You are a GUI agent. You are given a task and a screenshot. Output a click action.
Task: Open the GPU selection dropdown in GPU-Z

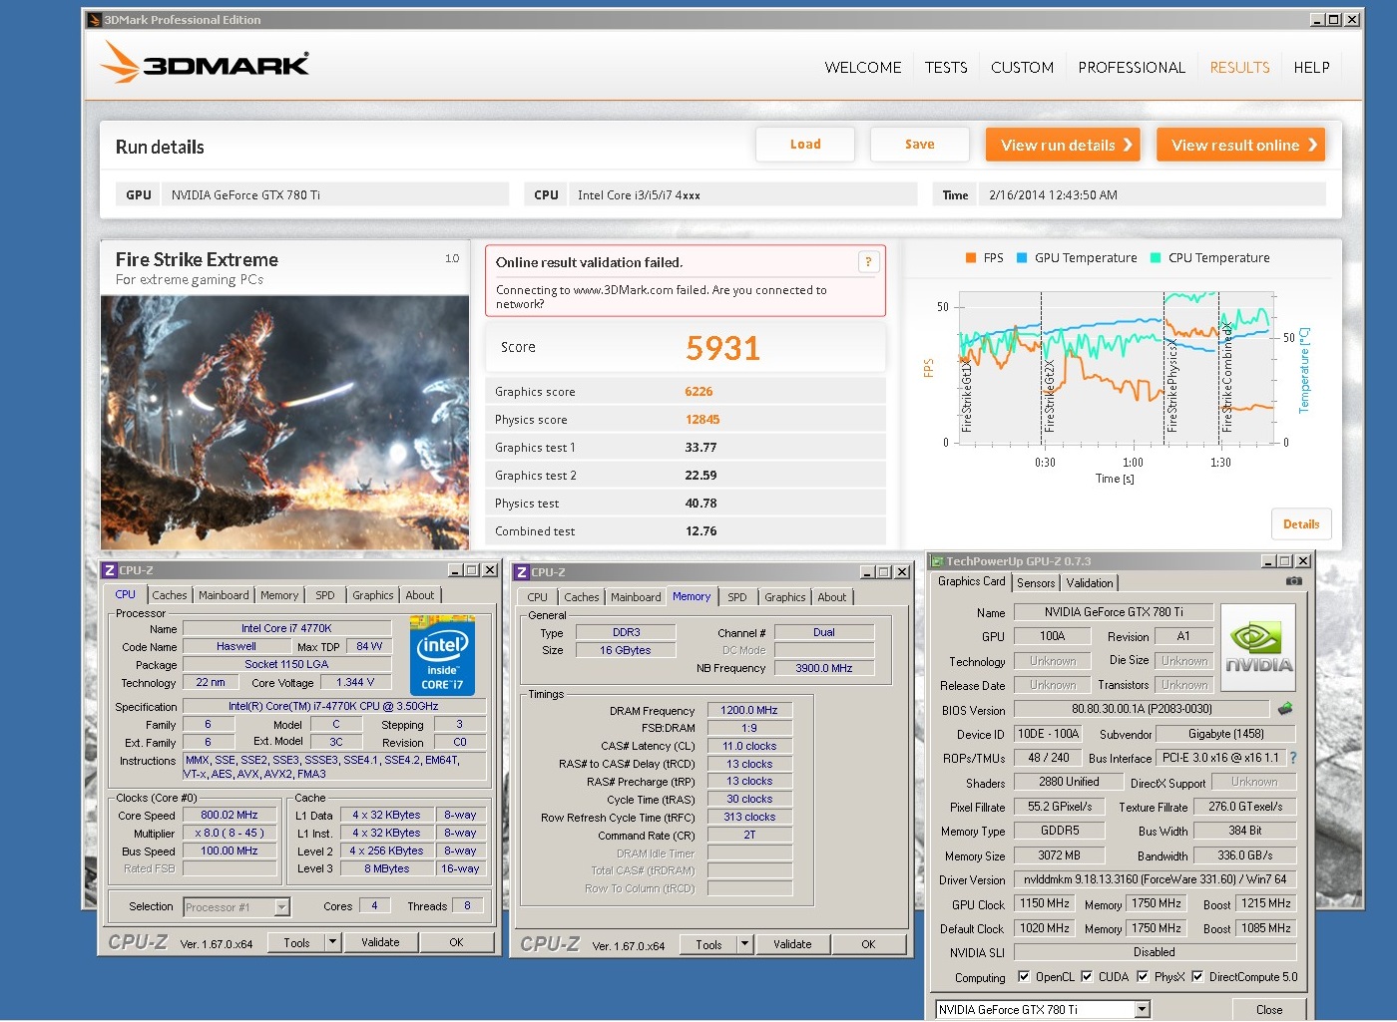(x=1143, y=1010)
